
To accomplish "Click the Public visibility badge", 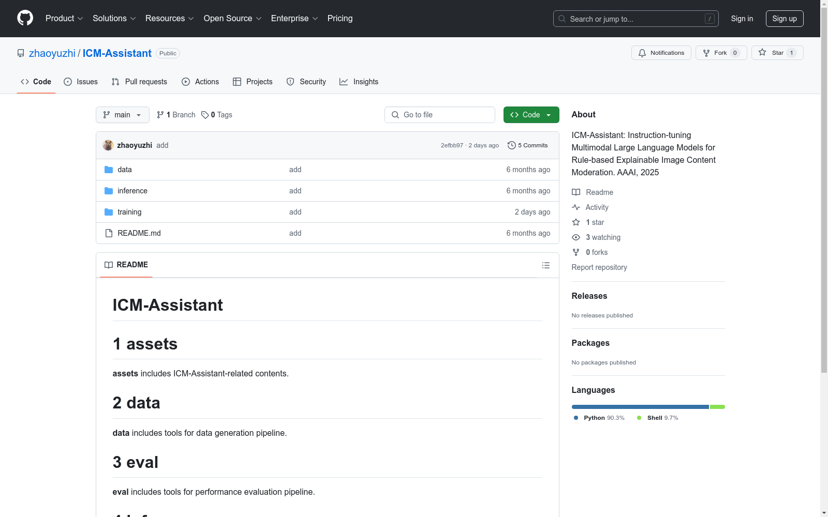I will pyautogui.click(x=168, y=53).
